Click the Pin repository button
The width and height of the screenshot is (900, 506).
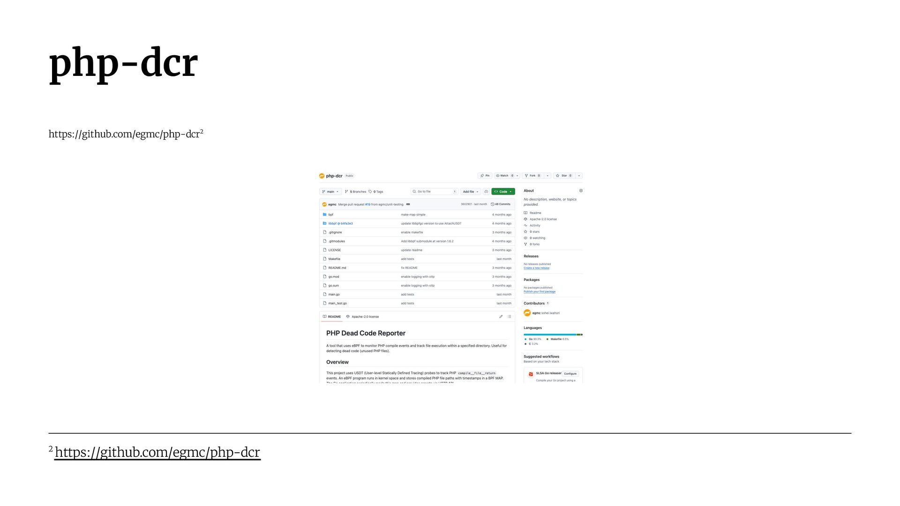[x=485, y=176]
